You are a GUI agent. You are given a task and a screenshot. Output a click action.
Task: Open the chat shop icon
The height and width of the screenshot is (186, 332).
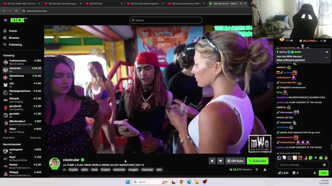click(294, 173)
